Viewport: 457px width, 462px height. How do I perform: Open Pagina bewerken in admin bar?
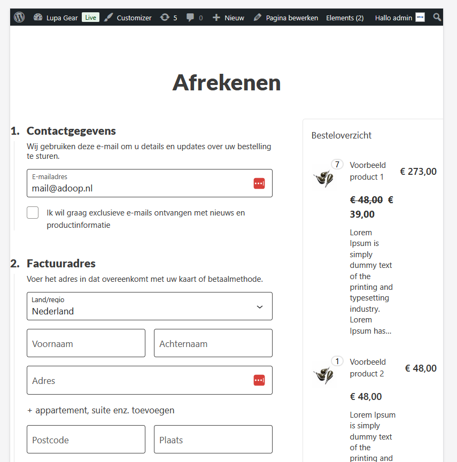click(285, 18)
